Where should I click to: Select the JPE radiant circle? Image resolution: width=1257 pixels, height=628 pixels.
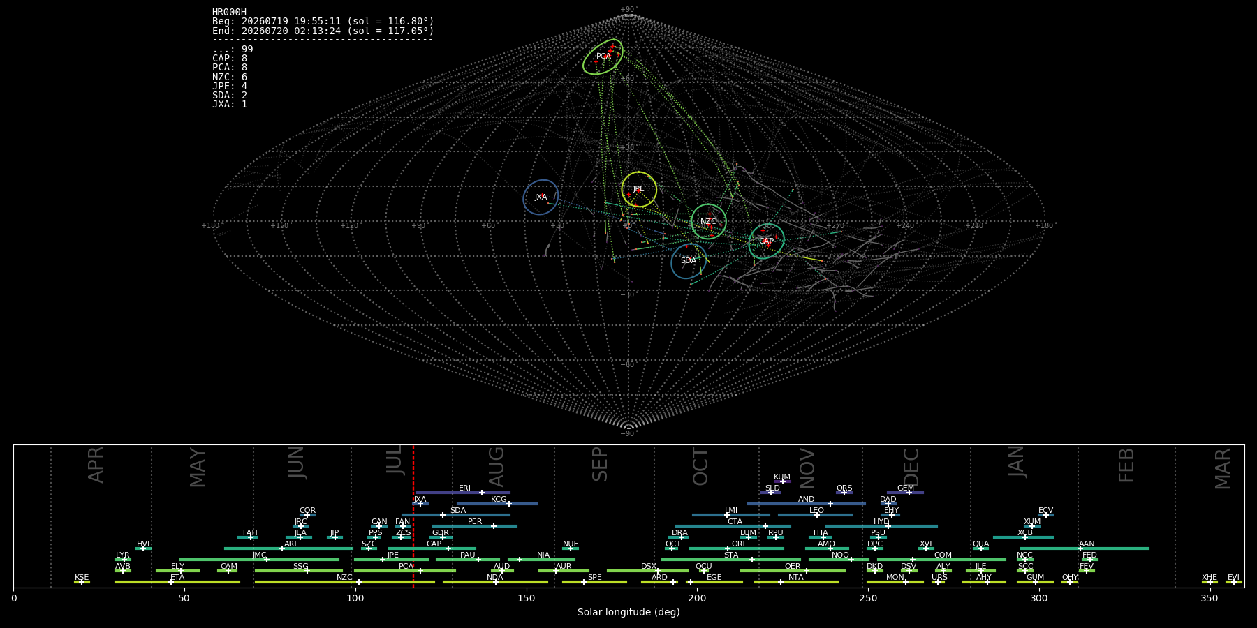pos(639,189)
